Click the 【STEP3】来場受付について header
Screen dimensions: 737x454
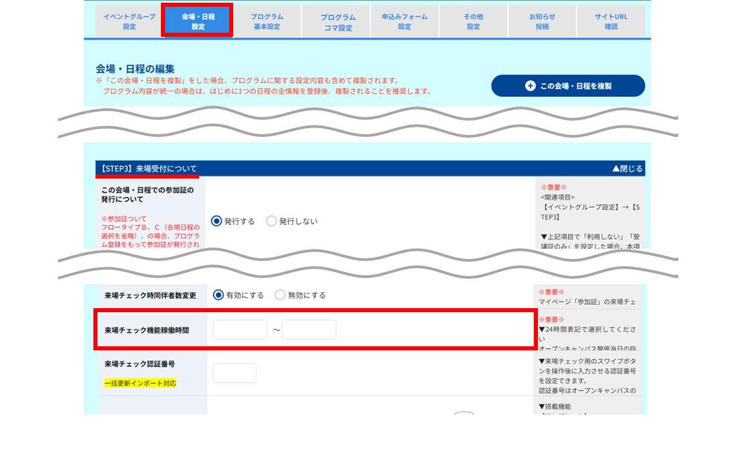click(148, 168)
